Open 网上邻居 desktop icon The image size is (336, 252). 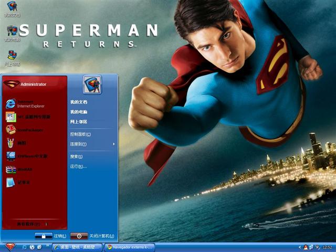(x=12, y=58)
